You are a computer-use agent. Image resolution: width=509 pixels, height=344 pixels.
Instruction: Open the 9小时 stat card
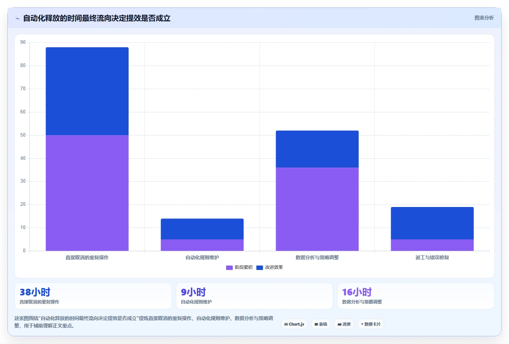click(x=254, y=296)
